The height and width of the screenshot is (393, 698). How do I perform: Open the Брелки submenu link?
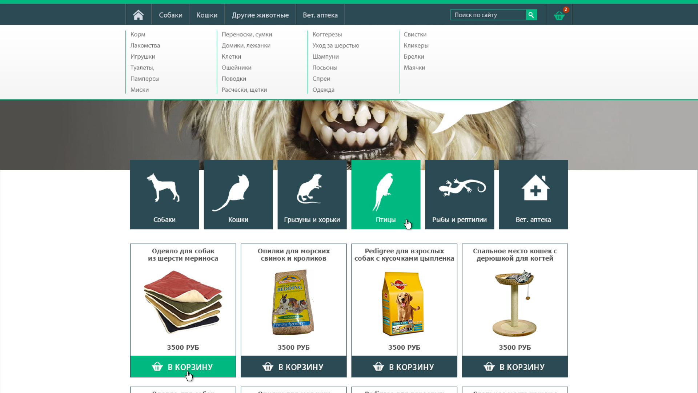tap(414, 56)
